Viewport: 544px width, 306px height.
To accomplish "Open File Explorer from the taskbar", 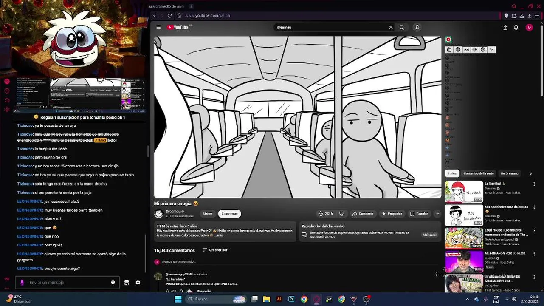I will [266, 299].
